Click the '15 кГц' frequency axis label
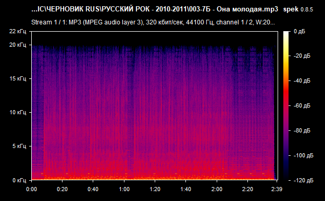The image size is (325, 201). pyautogui.click(x=18, y=78)
